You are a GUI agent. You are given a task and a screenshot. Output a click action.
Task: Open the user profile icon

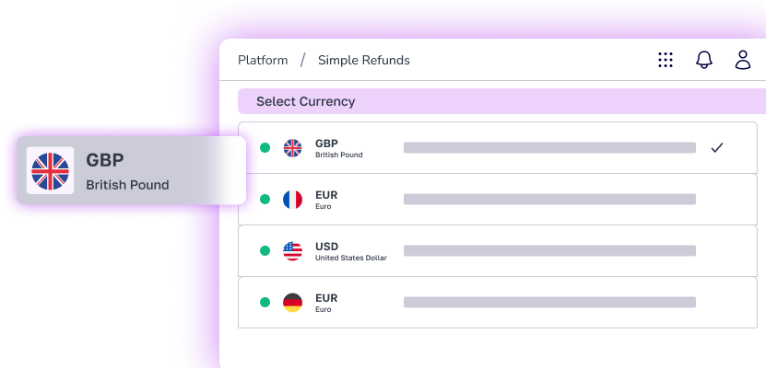pyautogui.click(x=743, y=60)
